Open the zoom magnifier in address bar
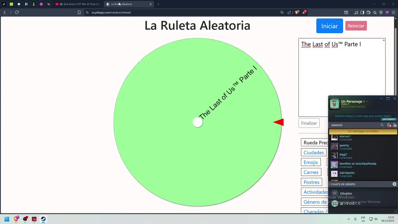The height and width of the screenshot is (224, 398). pos(282,12)
